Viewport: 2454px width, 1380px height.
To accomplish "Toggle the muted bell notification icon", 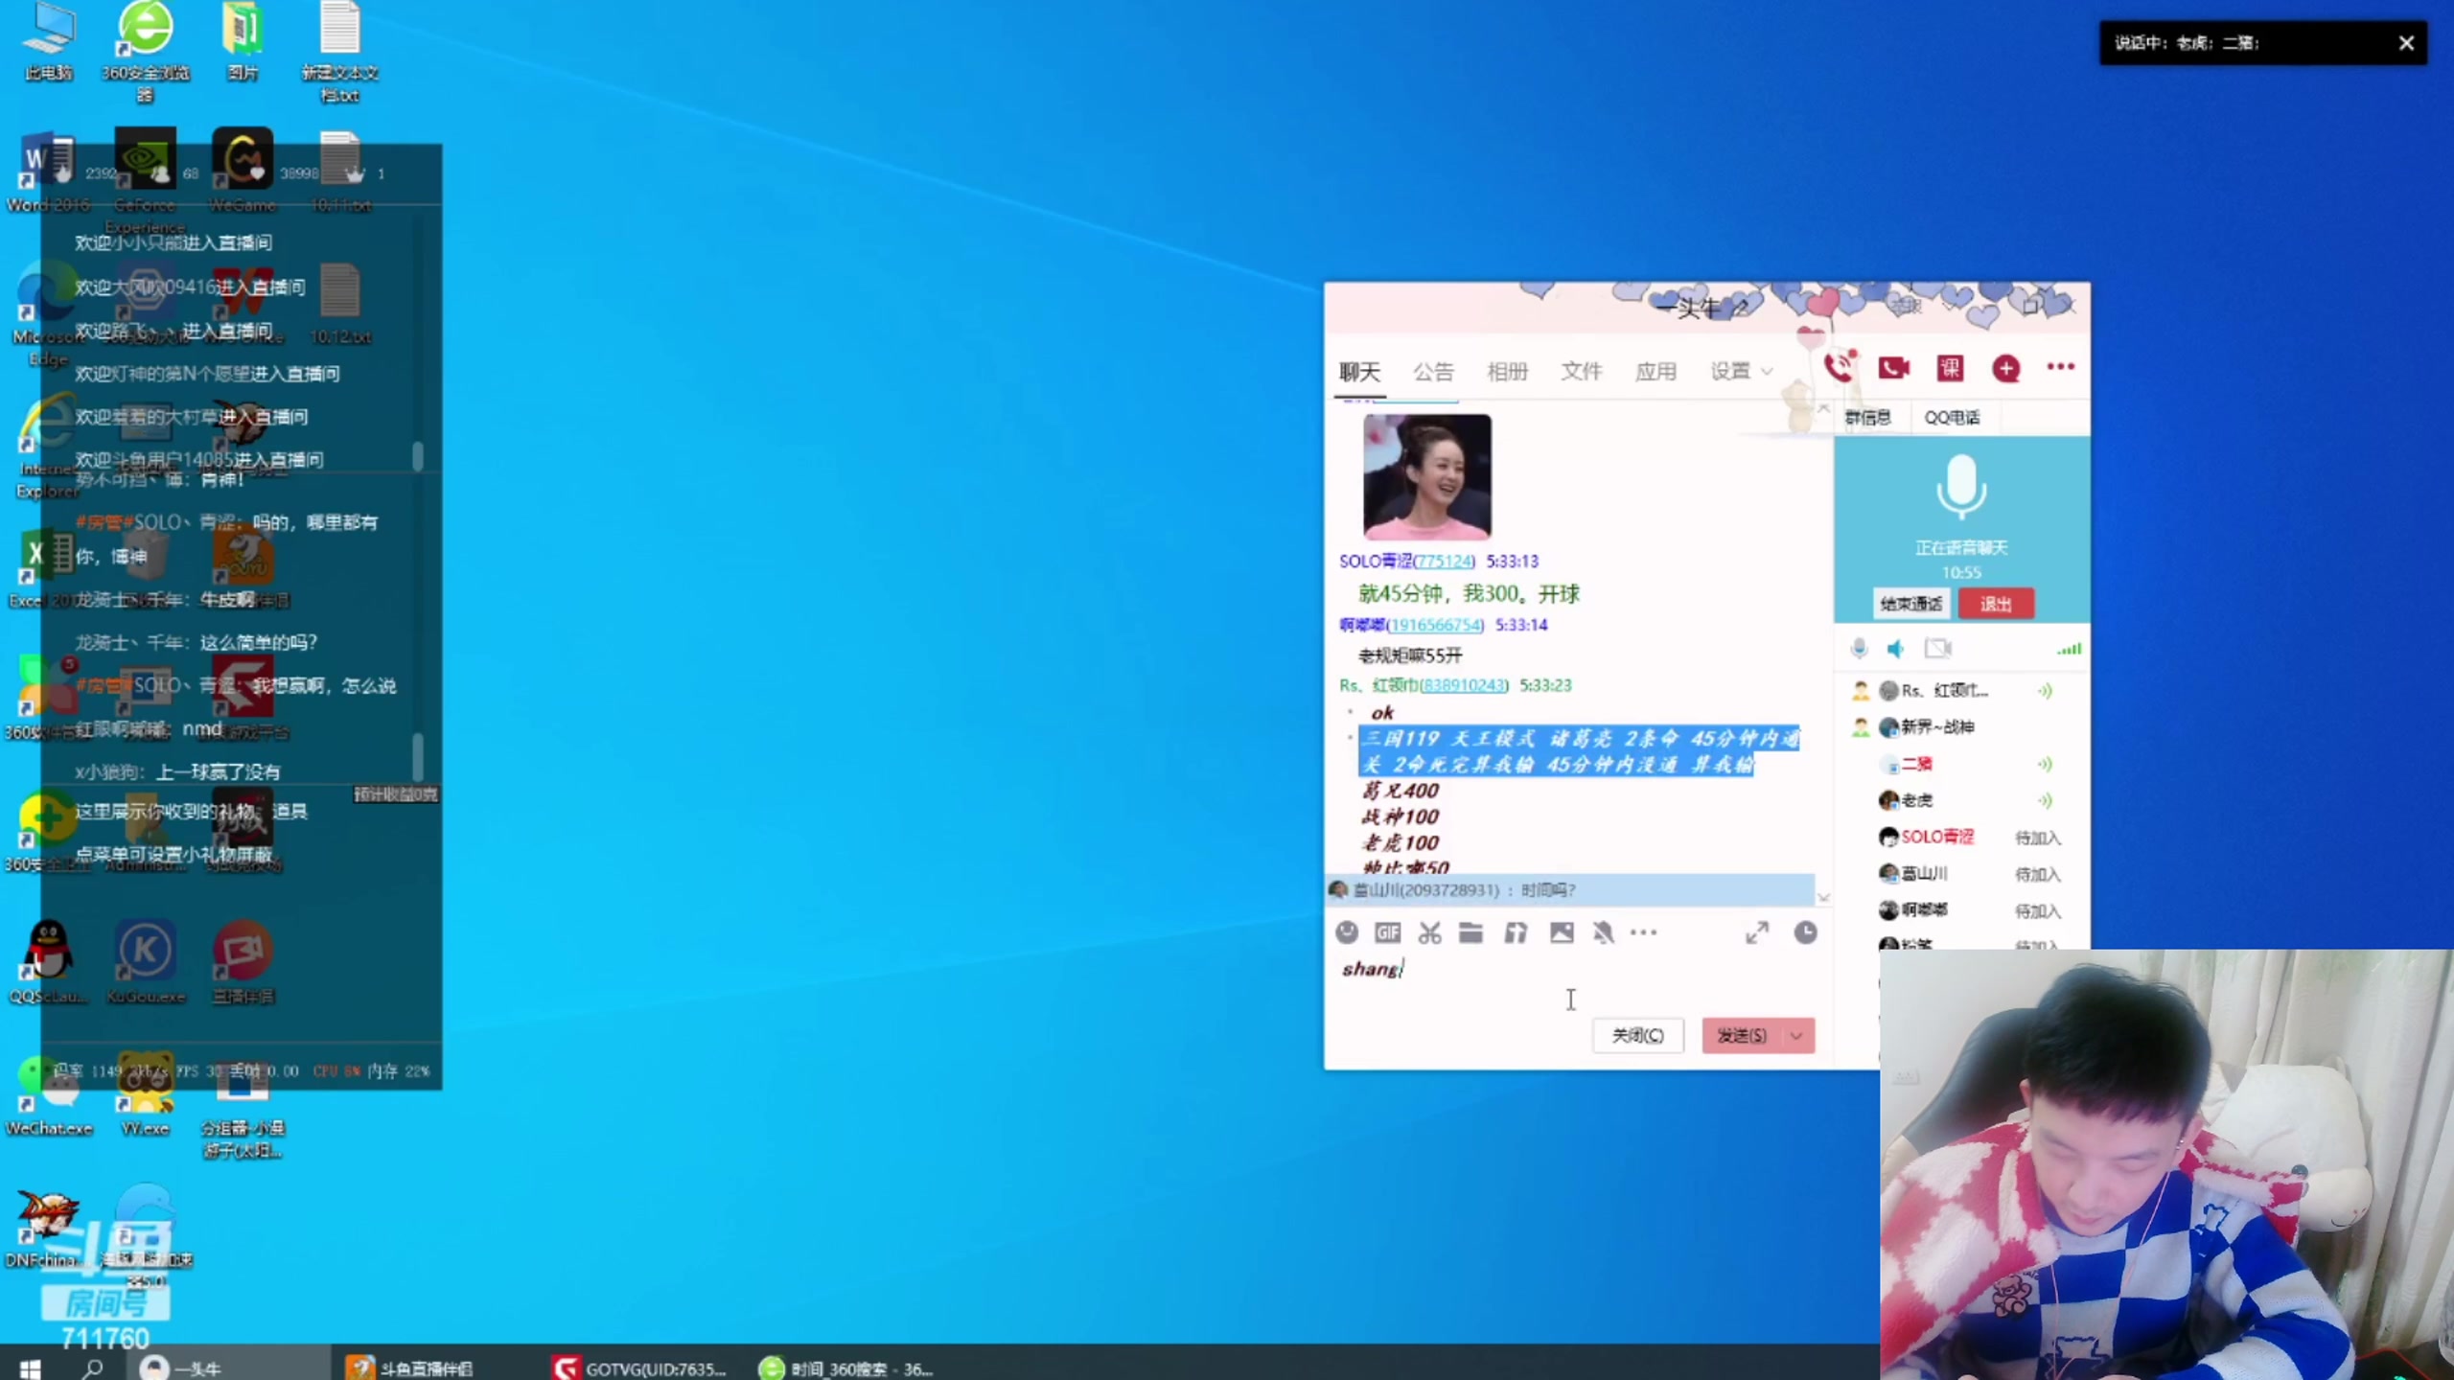I will [x=1603, y=932].
